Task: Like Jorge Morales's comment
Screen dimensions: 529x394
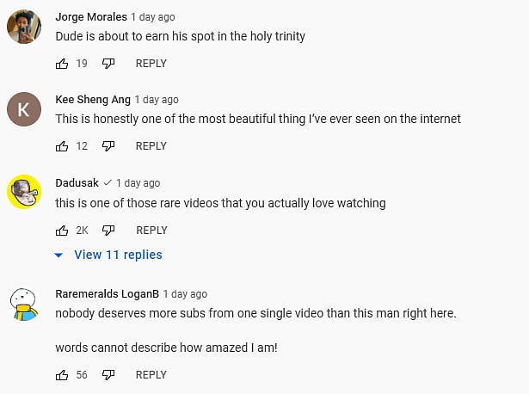Action: 62,64
